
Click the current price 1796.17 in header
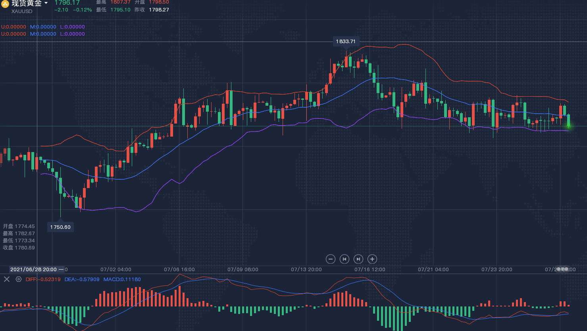67,3
